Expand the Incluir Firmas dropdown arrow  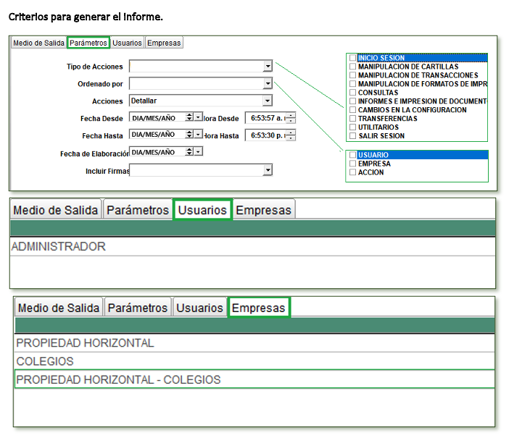click(268, 170)
